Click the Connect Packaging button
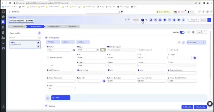 pyautogui.click(x=163, y=12)
